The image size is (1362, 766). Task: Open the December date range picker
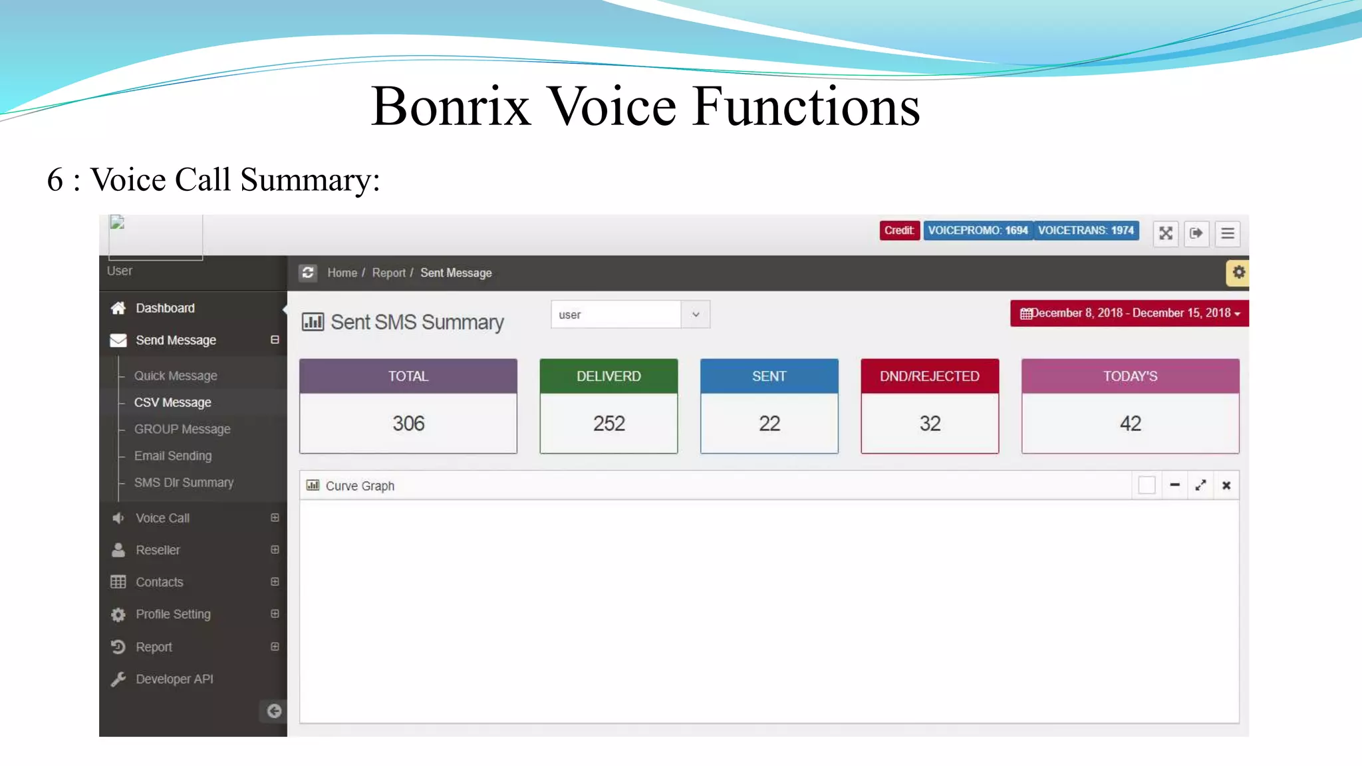1129,313
